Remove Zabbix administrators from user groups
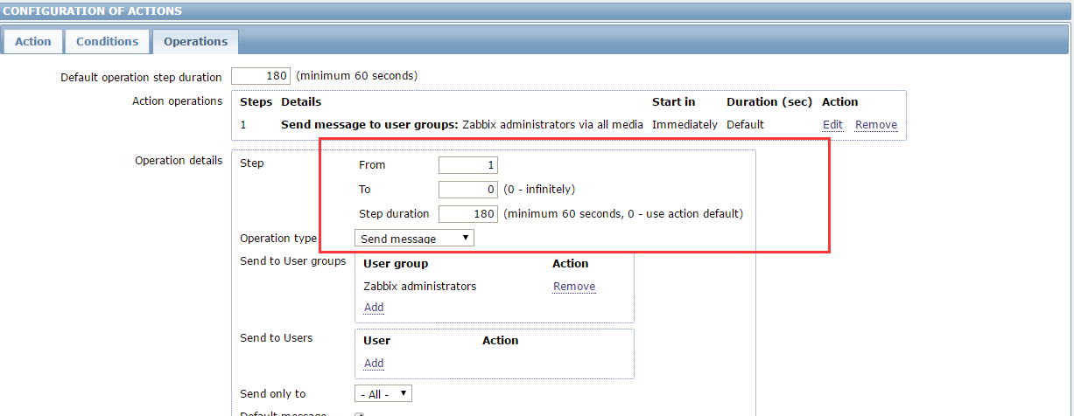This screenshot has width=1074, height=416. point(573,287)
